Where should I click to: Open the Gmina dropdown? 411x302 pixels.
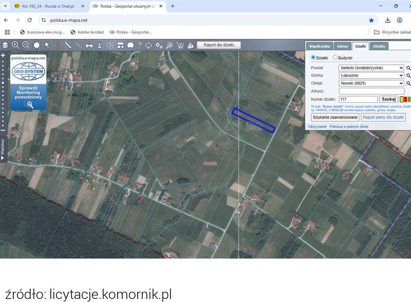[x=371, y=75]
